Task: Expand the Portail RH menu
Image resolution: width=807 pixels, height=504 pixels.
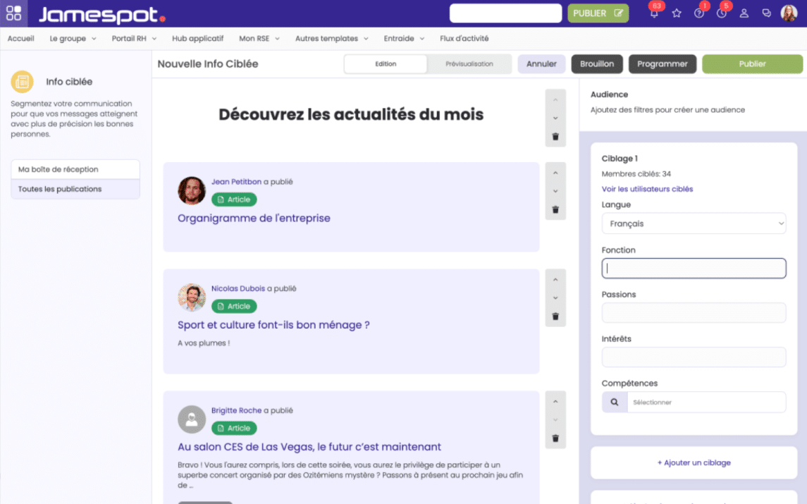Action: 134,39
